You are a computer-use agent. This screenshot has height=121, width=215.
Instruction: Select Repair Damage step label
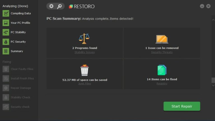click(21, 88)
